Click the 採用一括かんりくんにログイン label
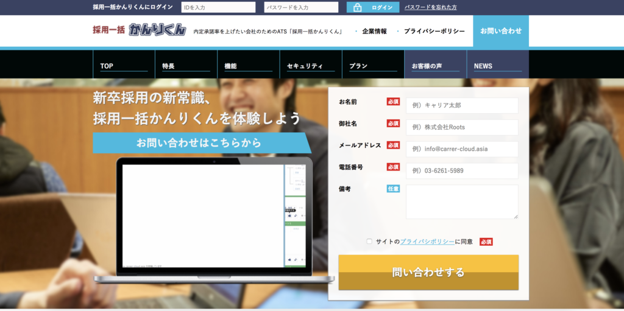Screen dimensions: 624x311 (x=133, y=7)
